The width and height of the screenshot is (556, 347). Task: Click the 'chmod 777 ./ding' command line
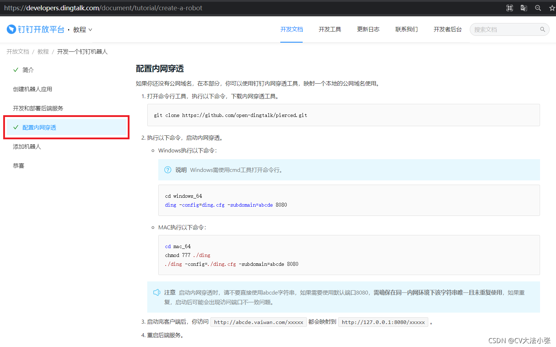point(188,255)
